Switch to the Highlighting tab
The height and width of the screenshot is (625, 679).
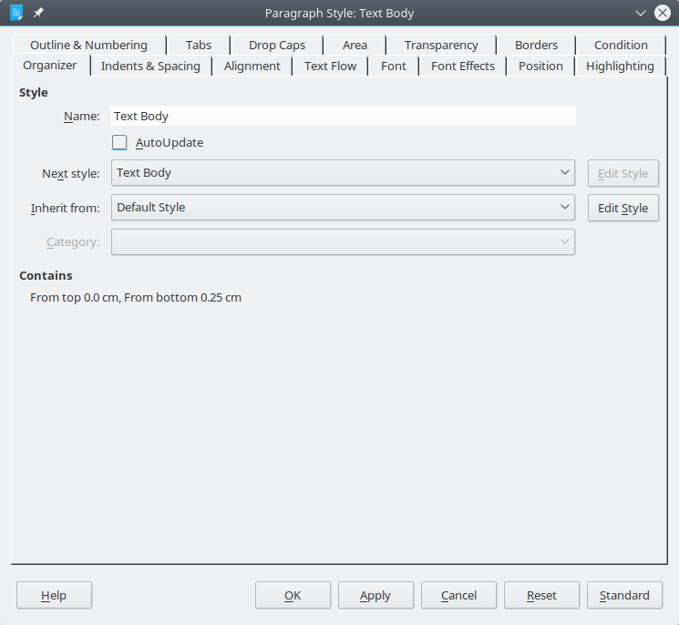click(x=620, y=67)
